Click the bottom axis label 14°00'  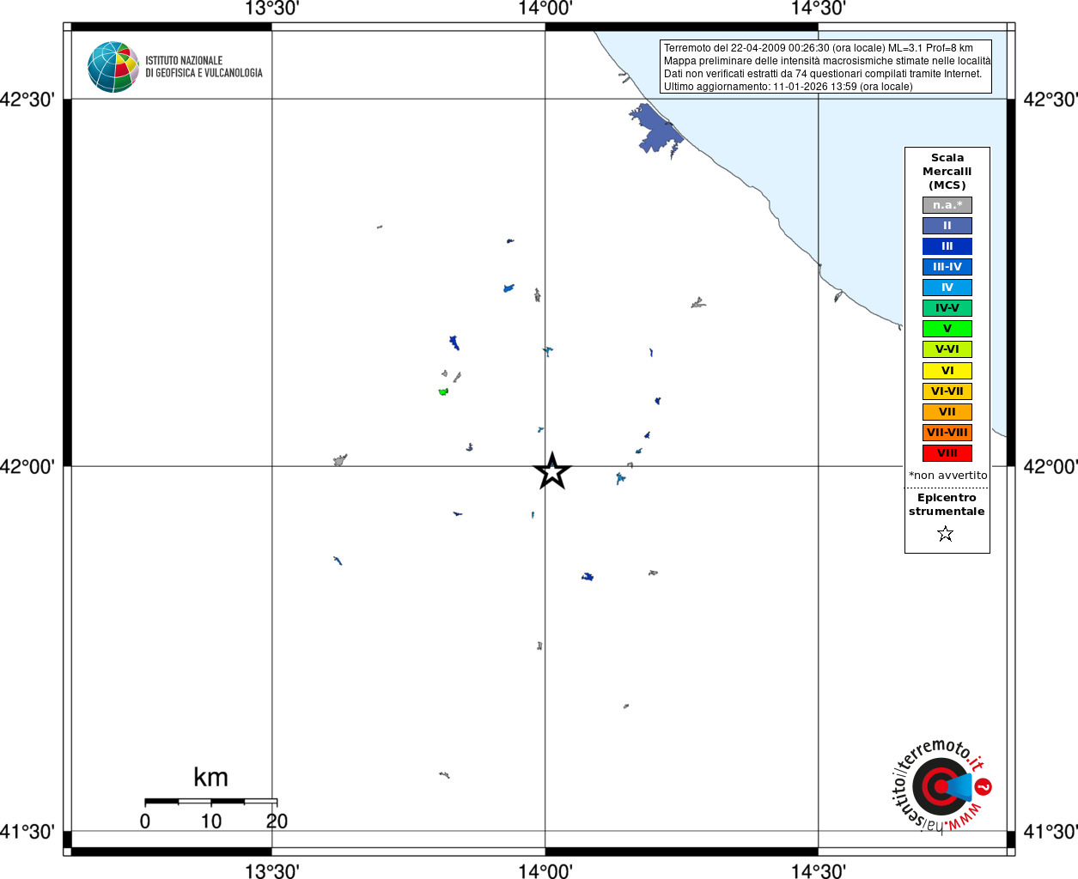tap(545, 871)
